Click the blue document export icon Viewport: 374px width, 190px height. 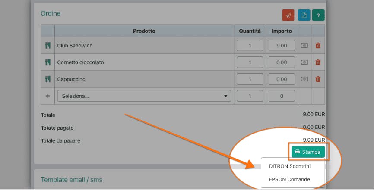pyautogui.click(x=304, y=15)
